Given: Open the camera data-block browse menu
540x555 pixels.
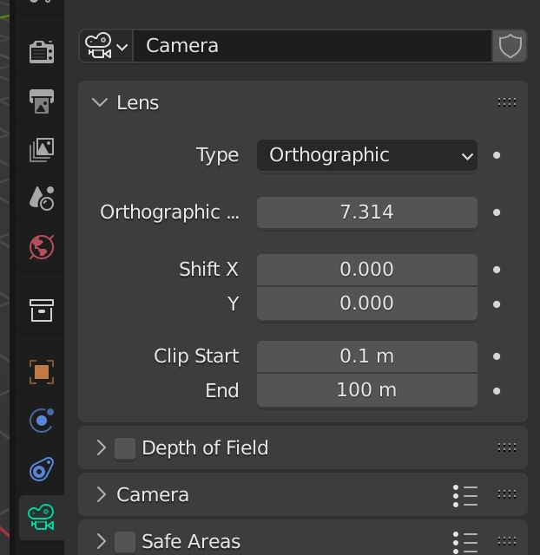Looking at the screenshot, I should coord(106,46).
